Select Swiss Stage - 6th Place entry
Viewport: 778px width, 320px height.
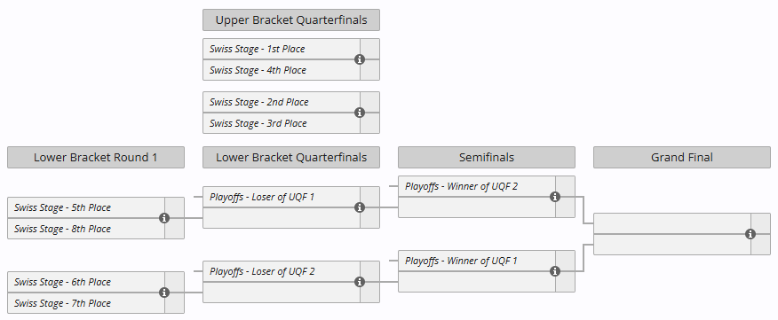click(x=86, y=282)
